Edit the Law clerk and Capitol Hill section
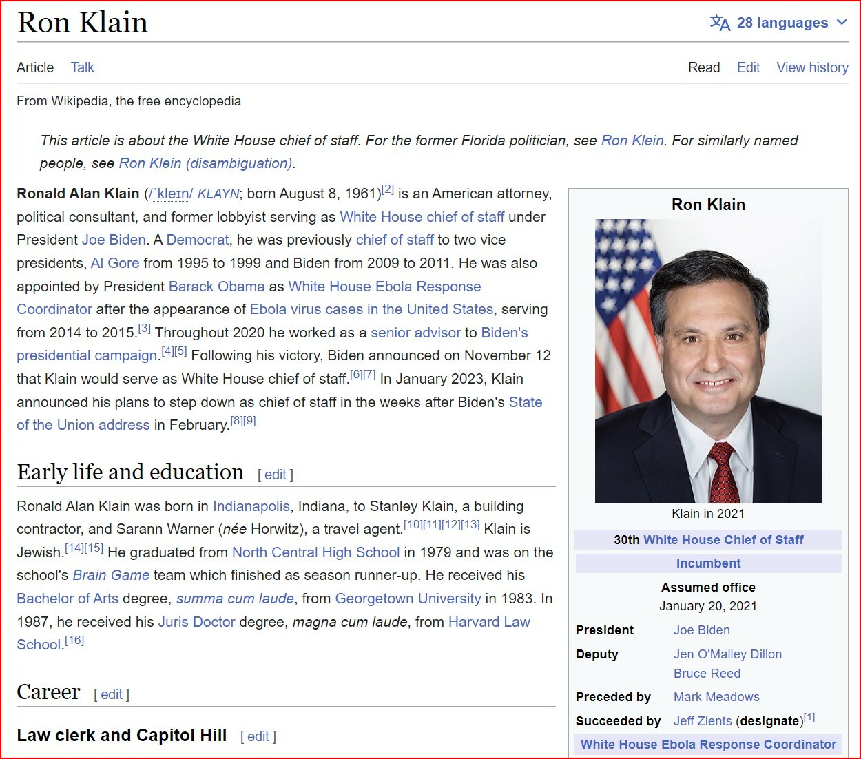This screenshot has height=759, width=861. (258, 736)
